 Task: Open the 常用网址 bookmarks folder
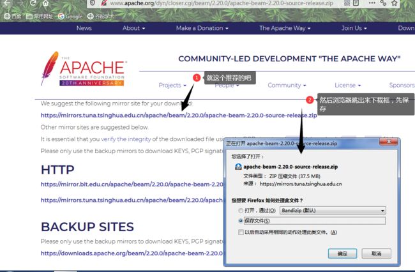tap(40, 17)
